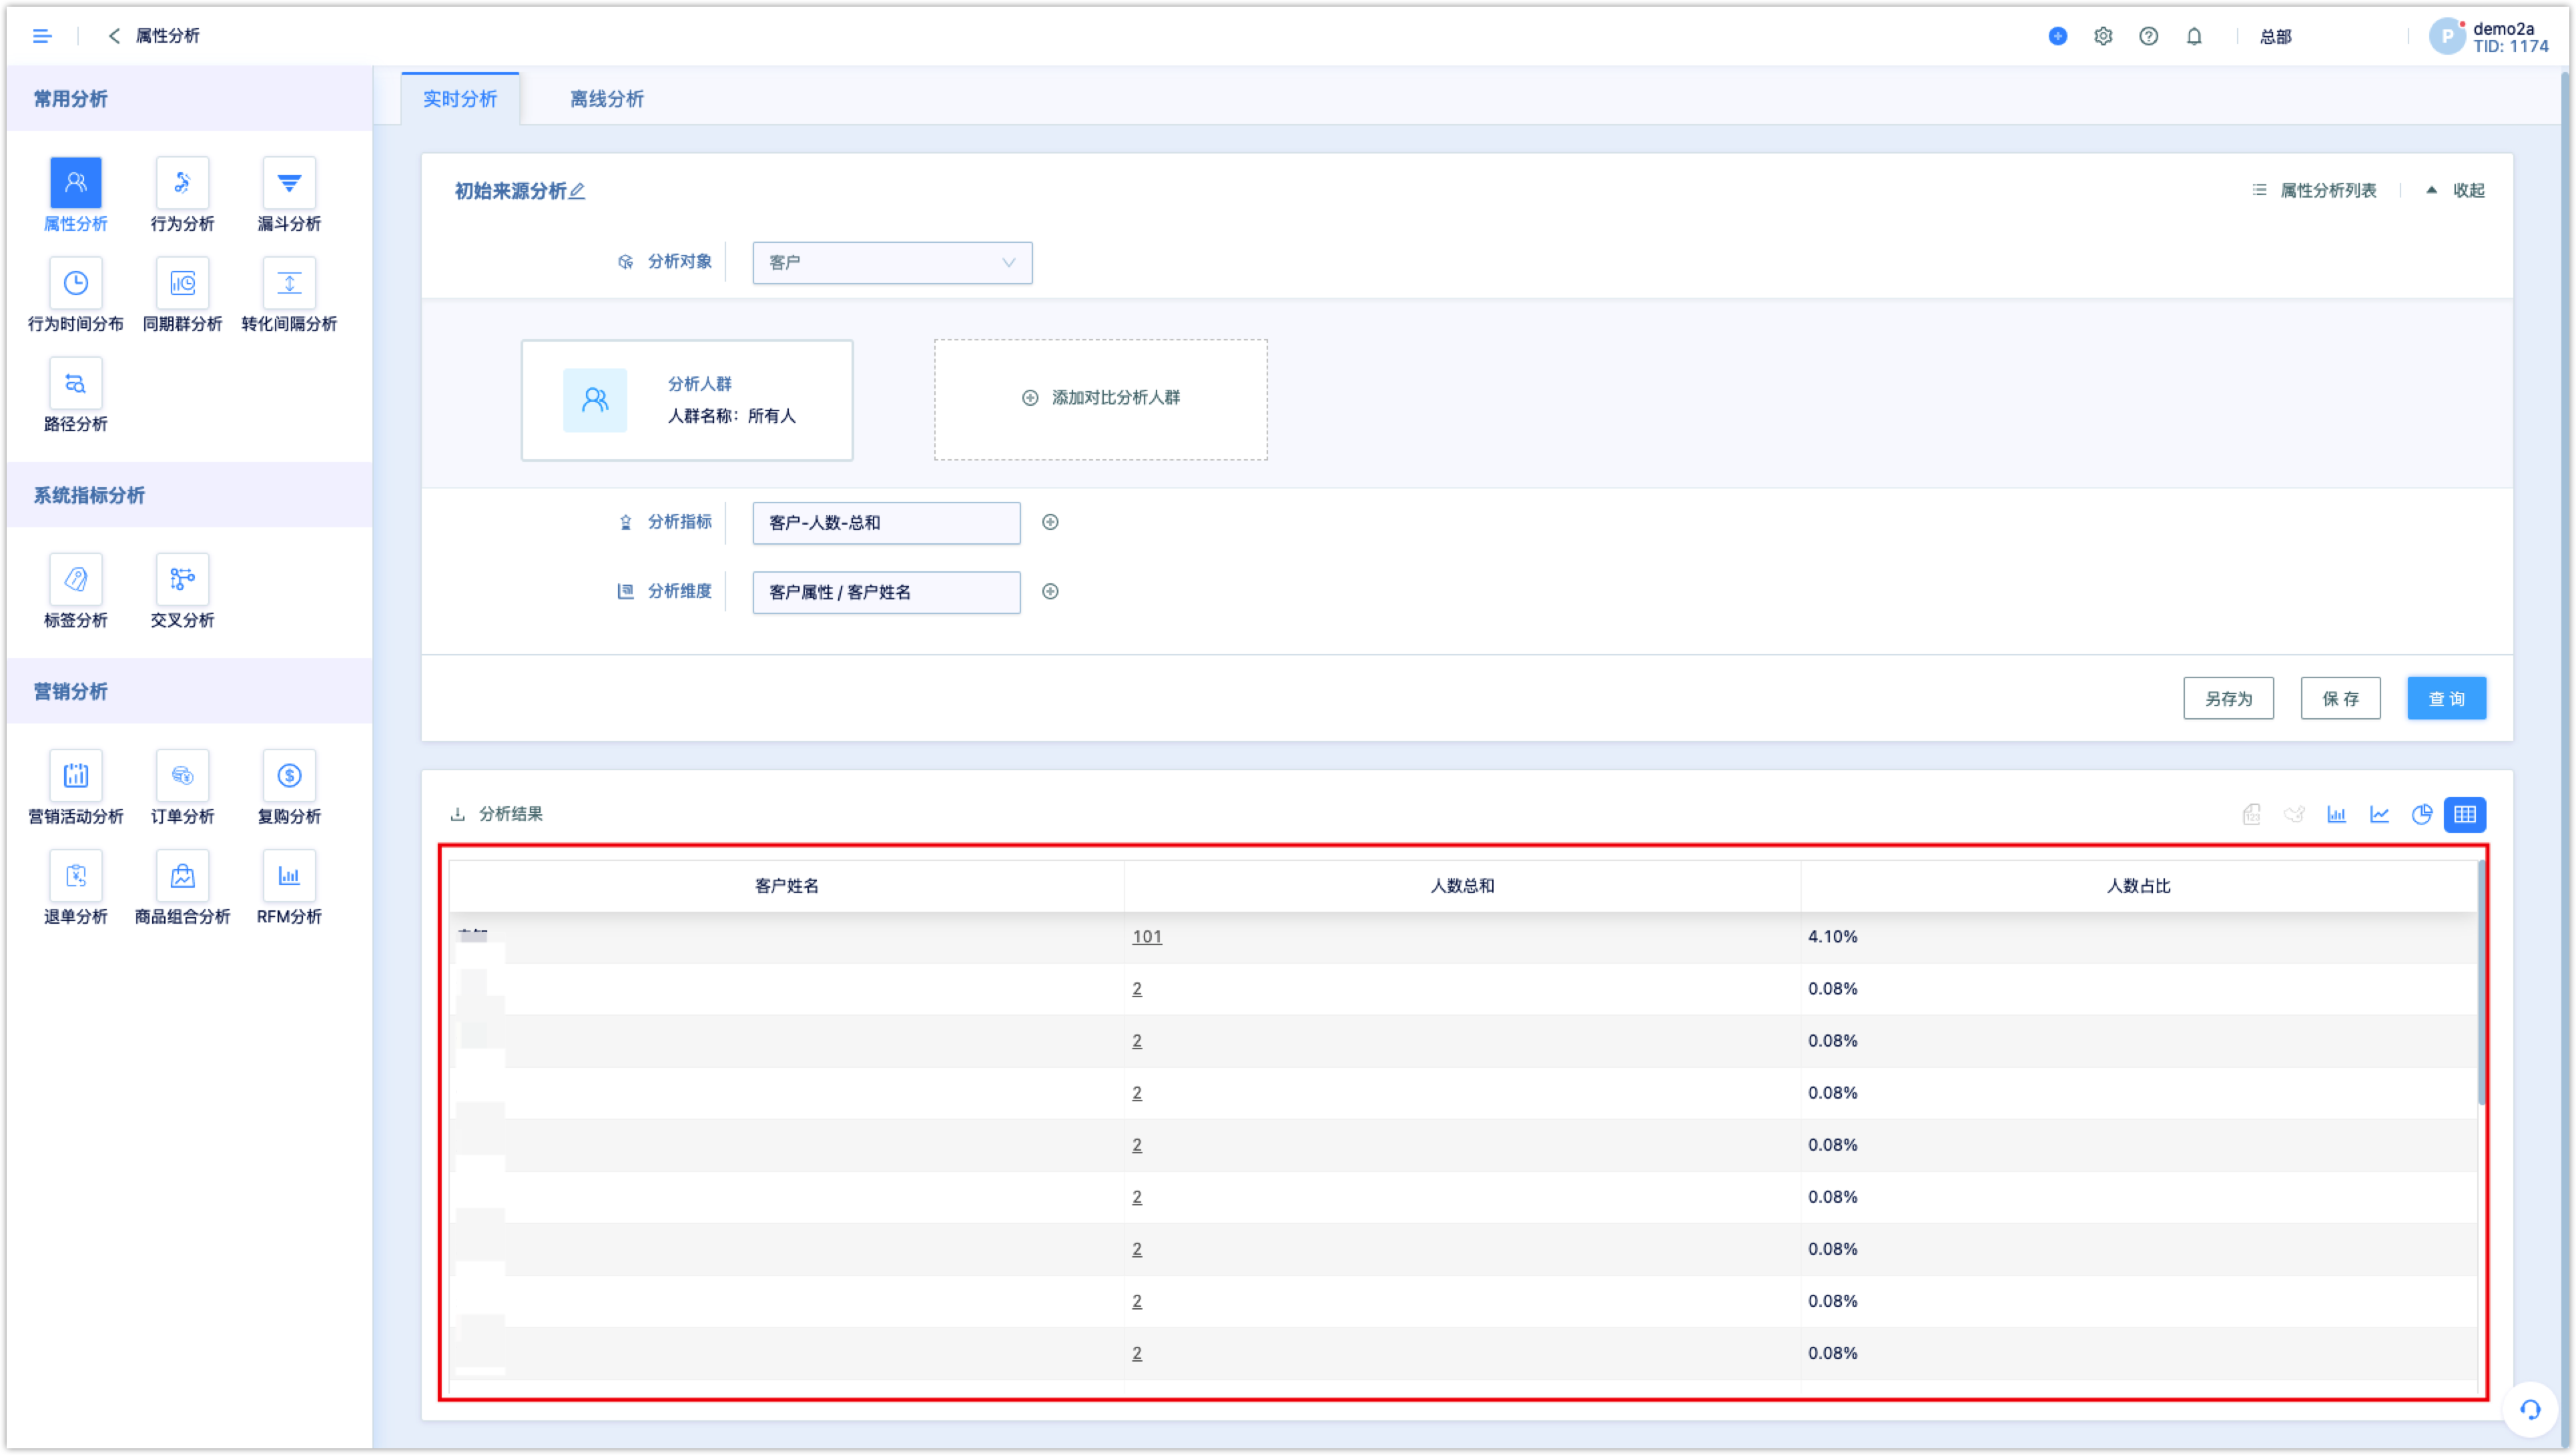Screen dimensions: 2576x1455
Task: Open RFM分析 icon
Action: point(289,876)
